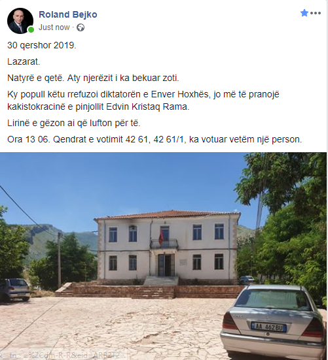The image size is (328, 360).
Task: Click the line starting "Natyrë e qetë"
Action: (93, 78)
